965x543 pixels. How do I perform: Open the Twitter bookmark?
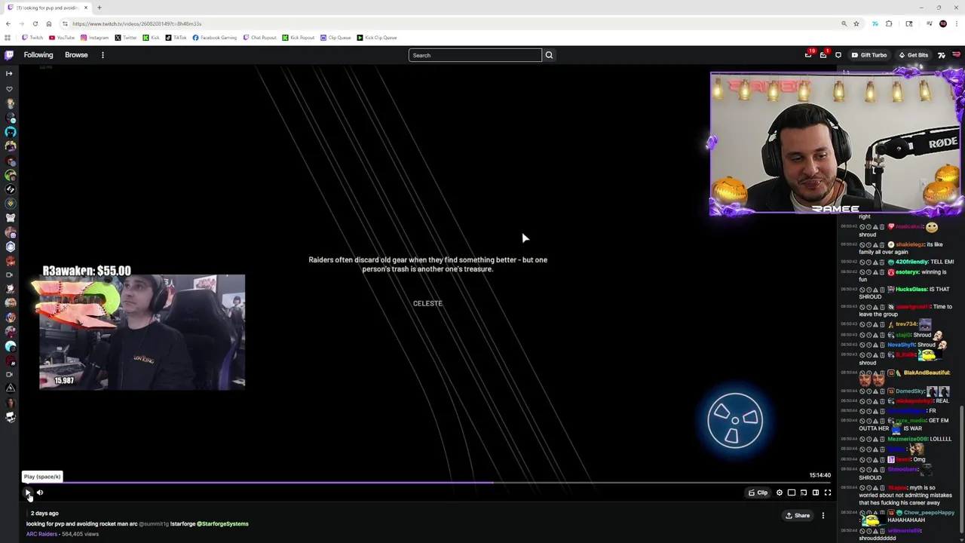point(126,38)
